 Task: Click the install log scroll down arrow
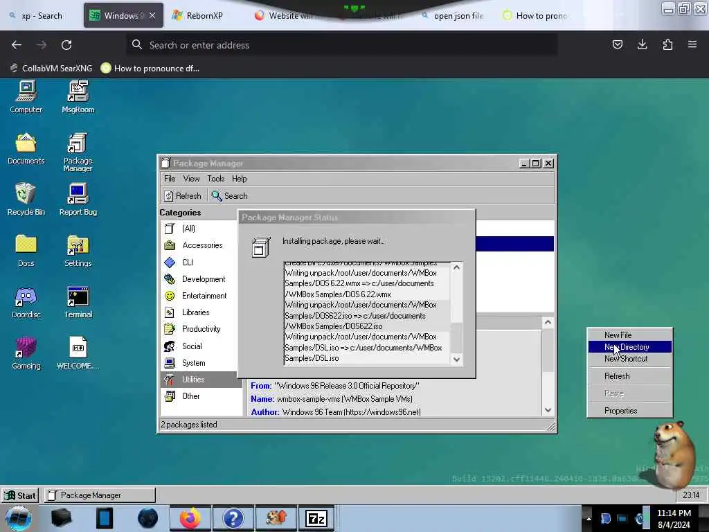[457, 360]
